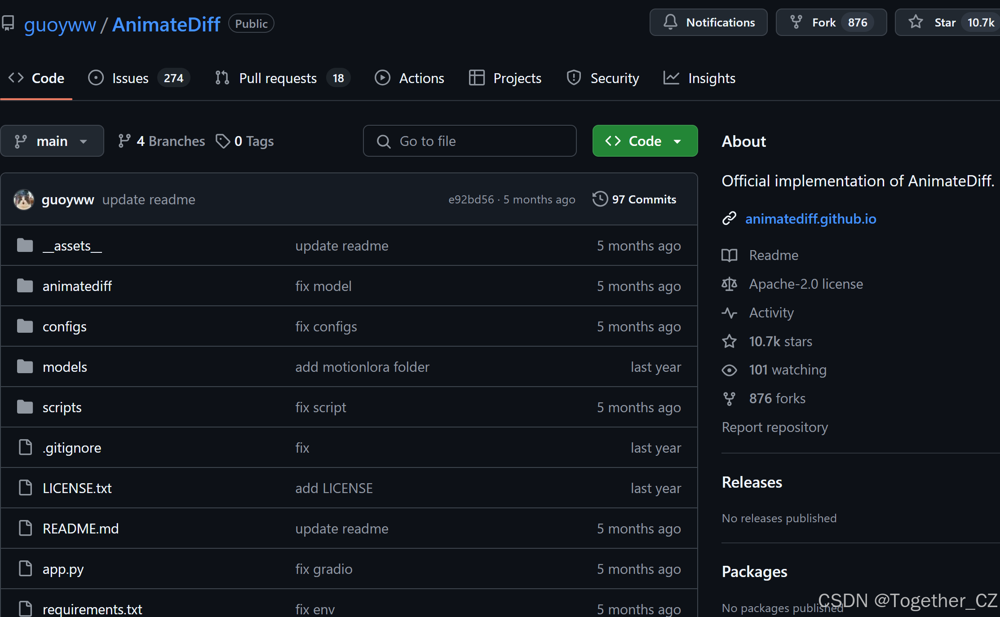
Task: Click the Notifications bell icon
Action: point(670,22)
